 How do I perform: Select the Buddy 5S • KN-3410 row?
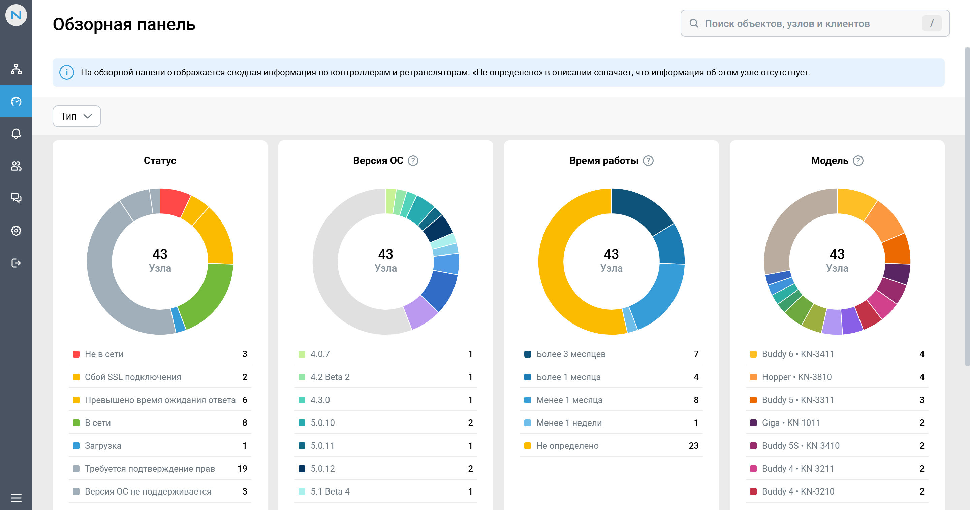(837, 446)
